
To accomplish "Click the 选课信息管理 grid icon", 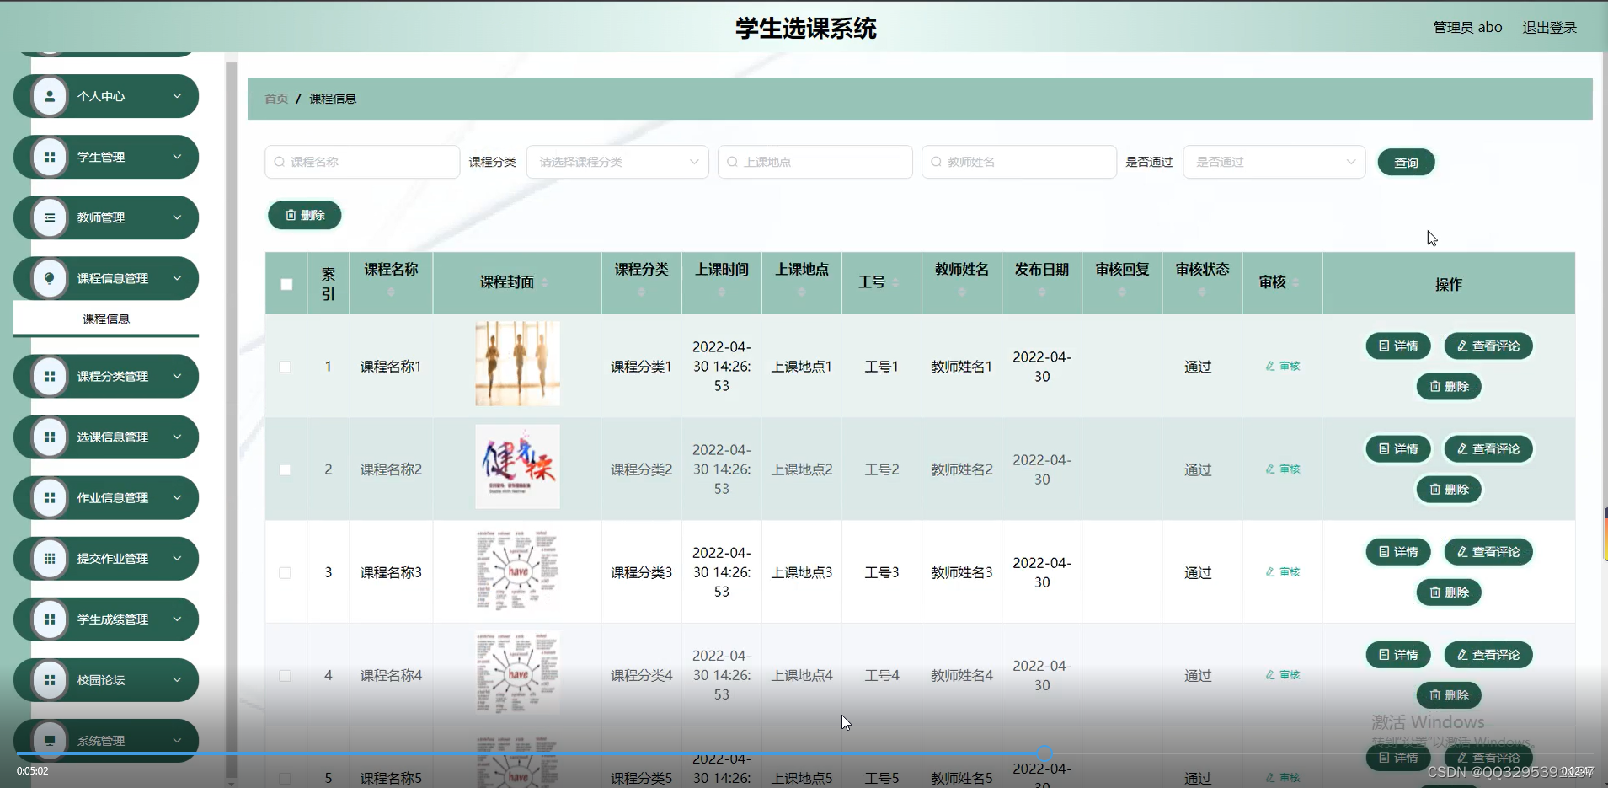I will tap(50, 437).
